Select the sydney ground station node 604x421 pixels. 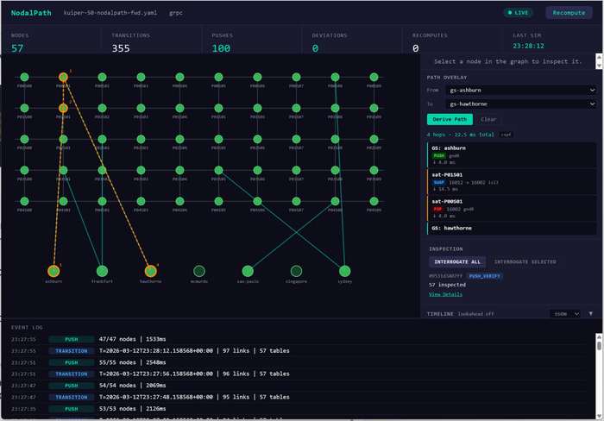point(345,271)
